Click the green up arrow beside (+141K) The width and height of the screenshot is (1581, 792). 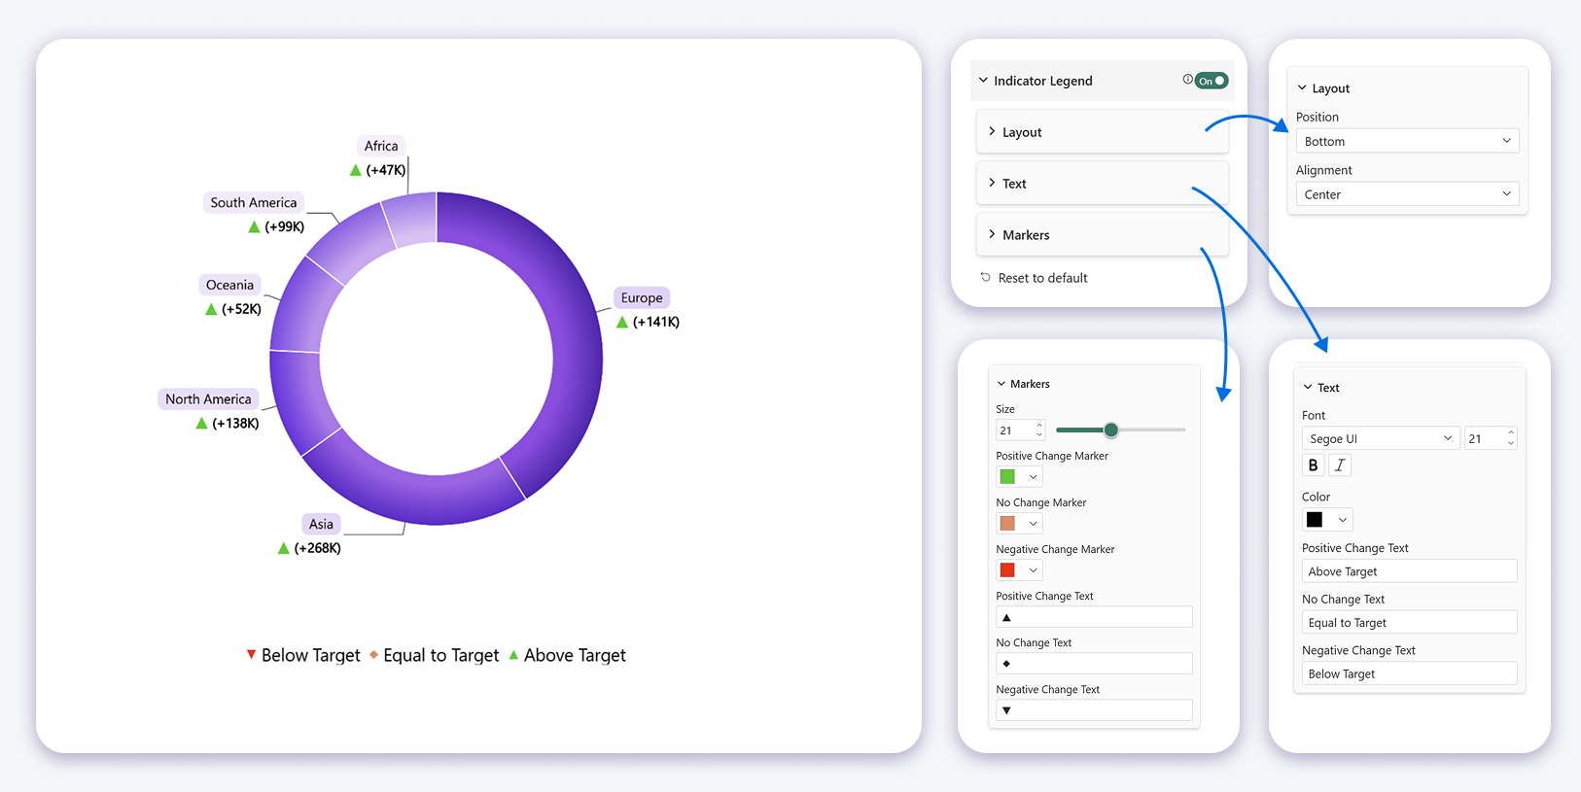tap(622, 322)
